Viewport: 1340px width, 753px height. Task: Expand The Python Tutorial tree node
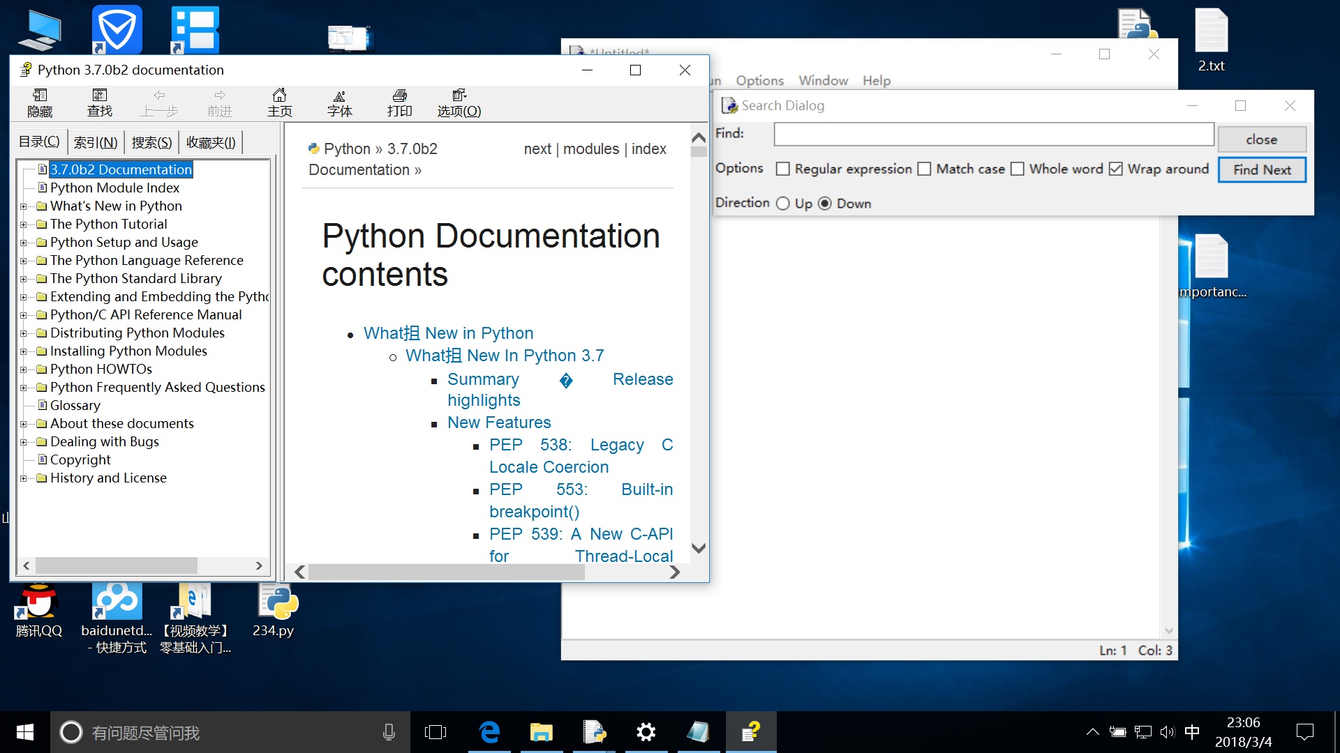[24, 225]
